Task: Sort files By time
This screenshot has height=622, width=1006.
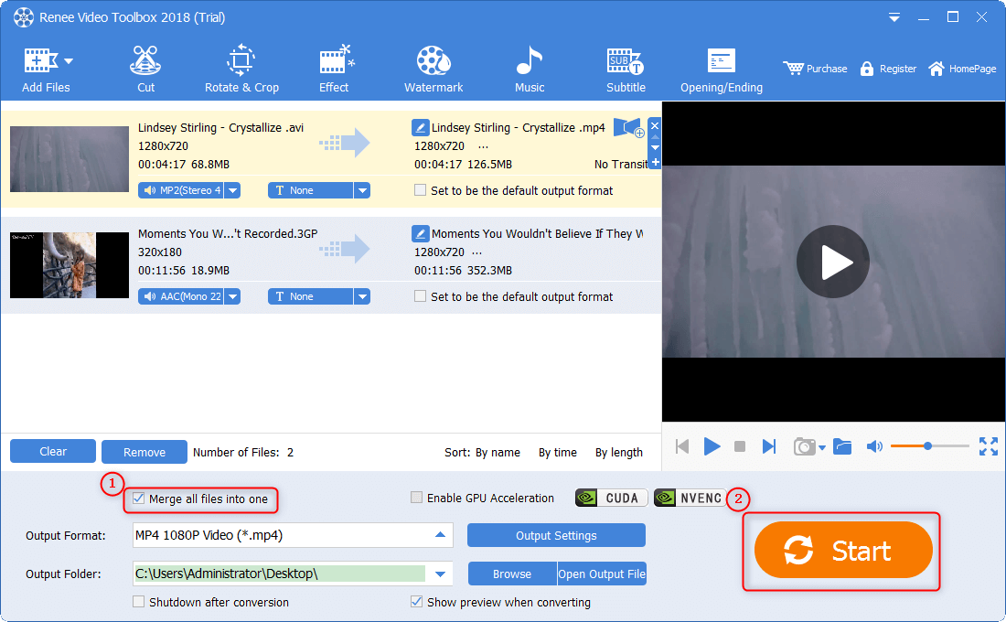Action: point(557,452)
